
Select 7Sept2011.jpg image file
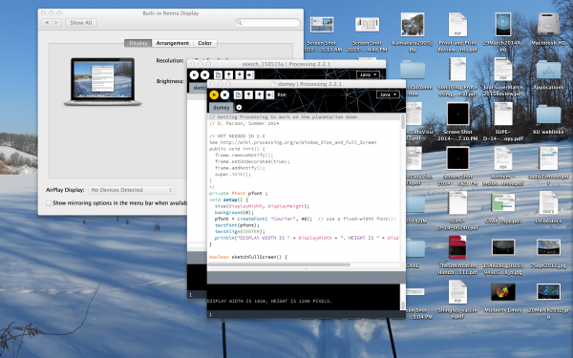[x=548, y=247]
